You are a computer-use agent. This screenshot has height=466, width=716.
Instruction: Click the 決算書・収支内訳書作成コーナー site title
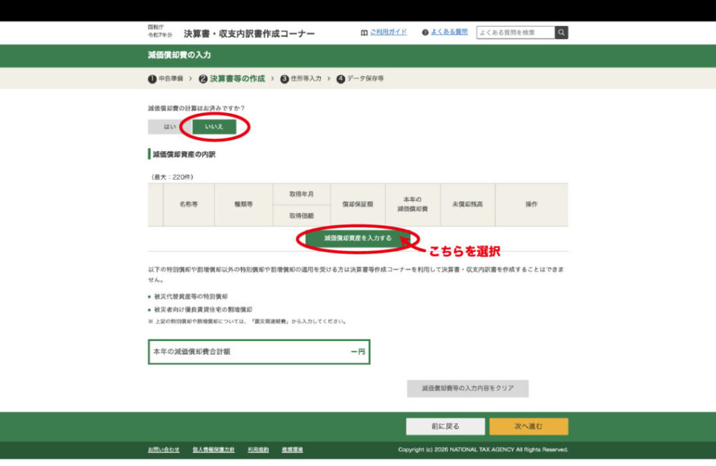[x=249, y=34]
